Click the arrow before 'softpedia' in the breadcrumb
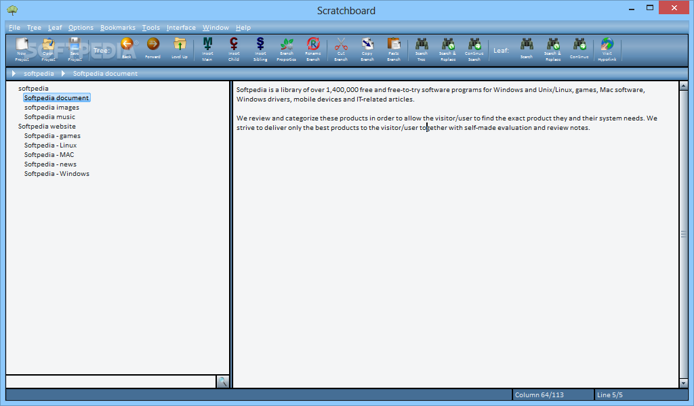The image size is (694, 406). click(14, 73)
